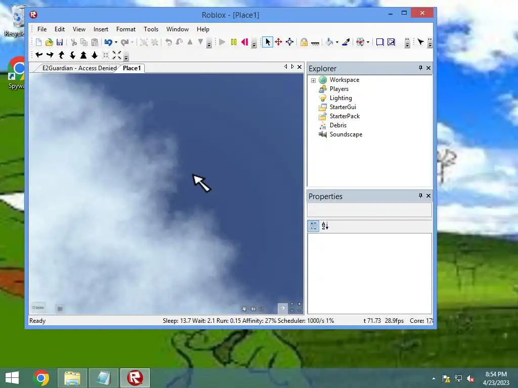
Task: Open the Window menu
Action: tap(178, 29)
